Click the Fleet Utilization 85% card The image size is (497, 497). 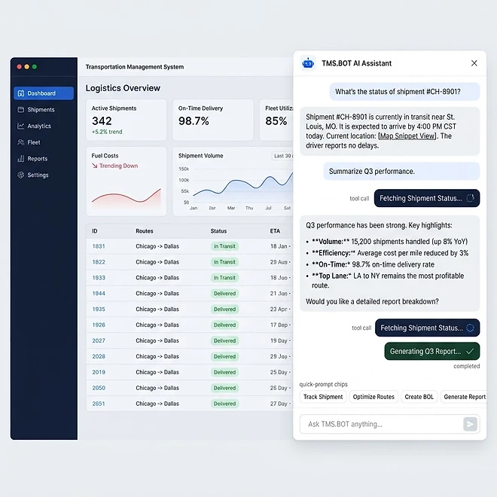click(276, 120)
